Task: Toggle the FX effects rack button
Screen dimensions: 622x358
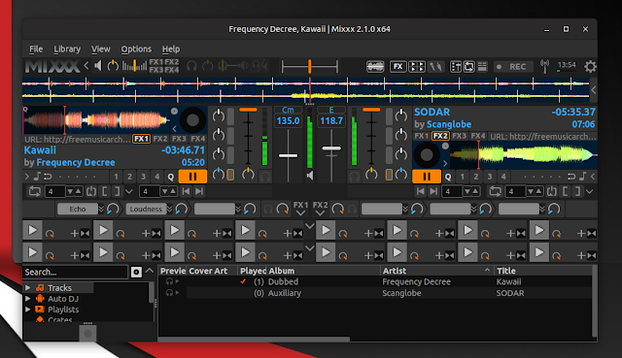Action: pos(397,67)
